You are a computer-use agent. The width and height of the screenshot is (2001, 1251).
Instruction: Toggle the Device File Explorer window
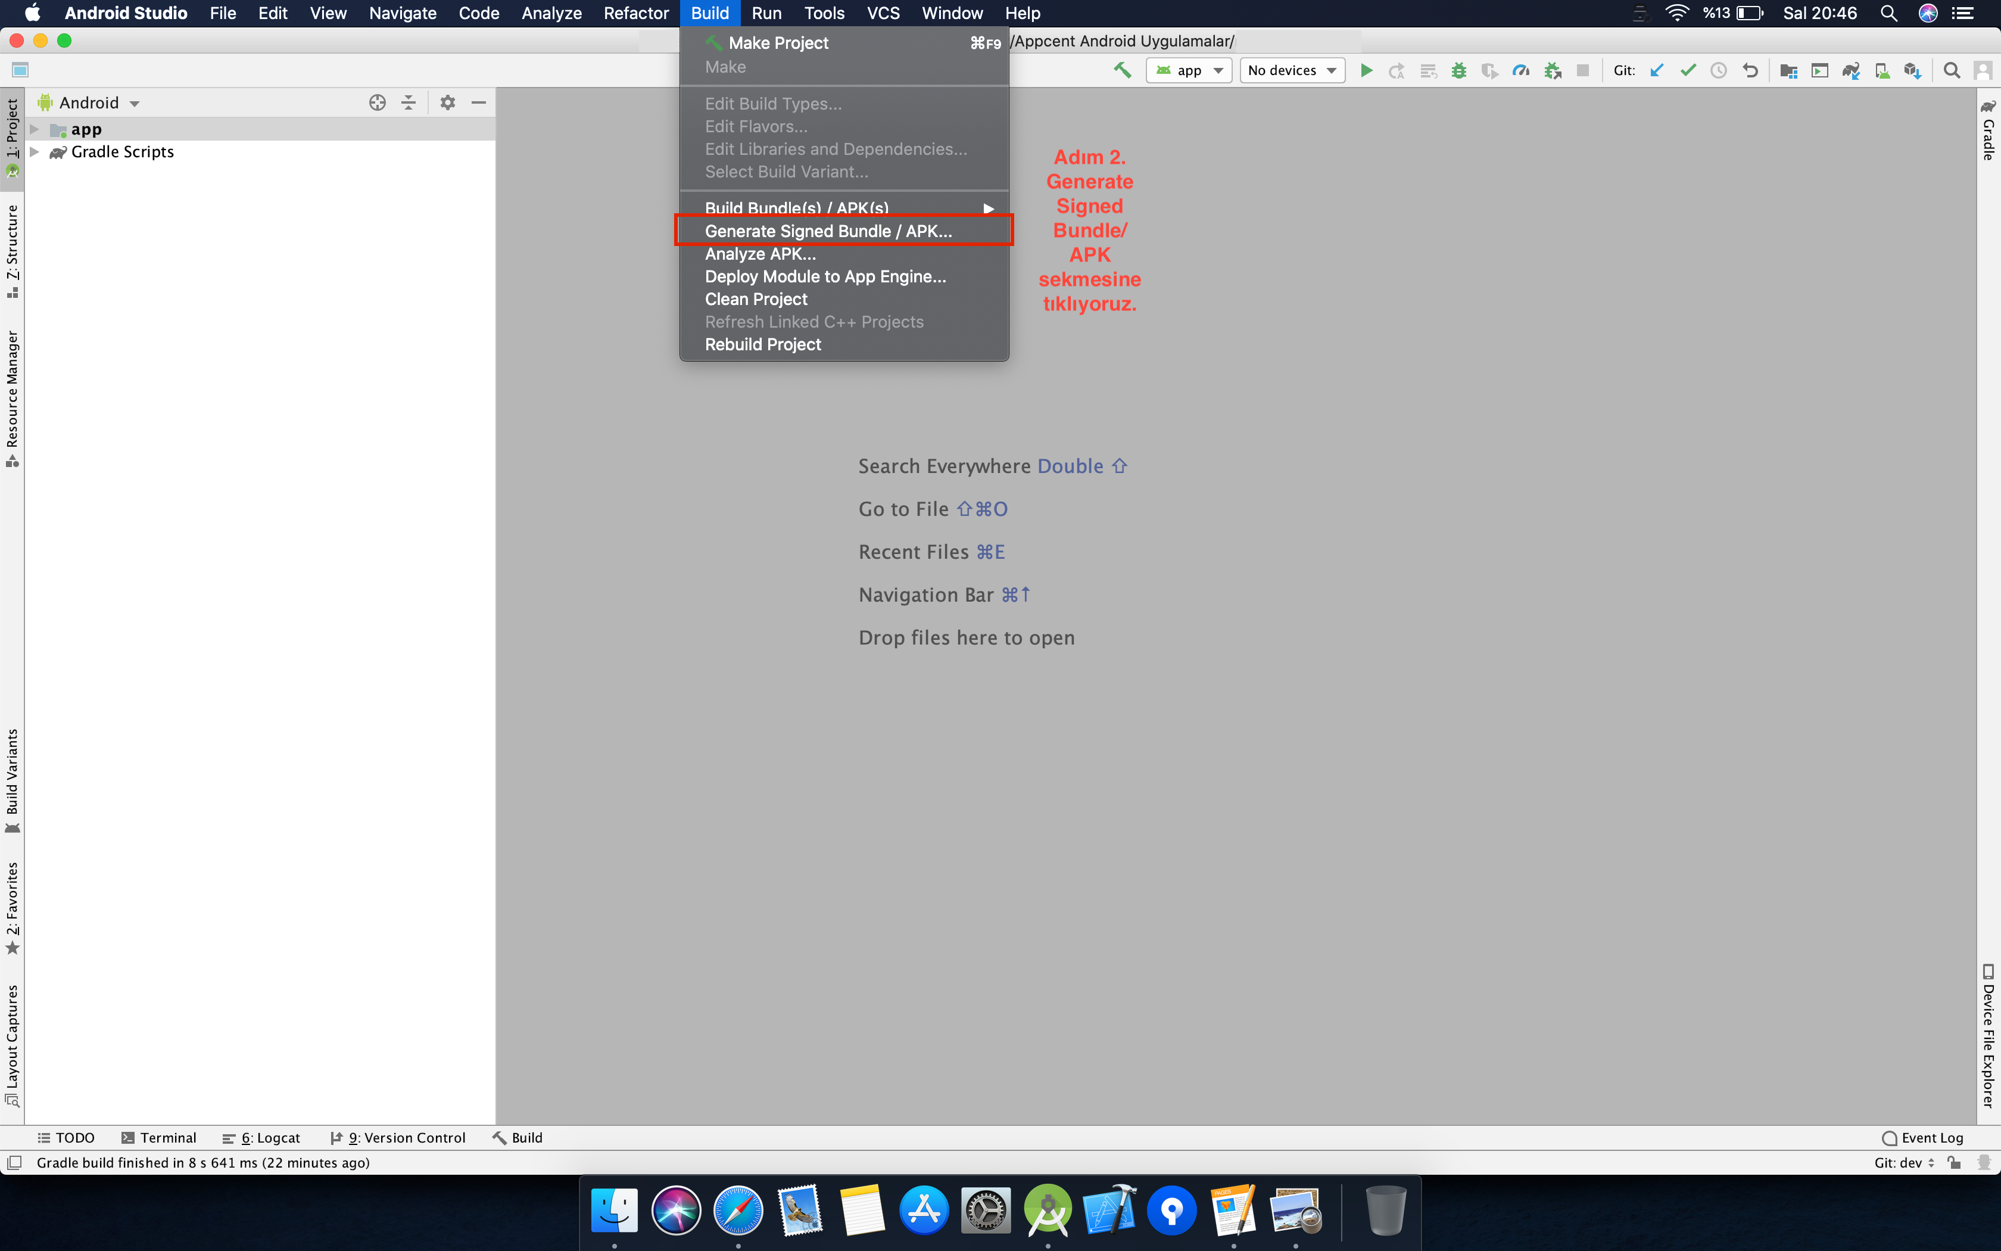pos(1988,1036)
